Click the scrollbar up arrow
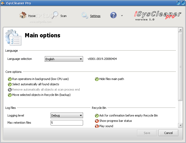This screenshot has height=143, width=186. click(180, 30)
